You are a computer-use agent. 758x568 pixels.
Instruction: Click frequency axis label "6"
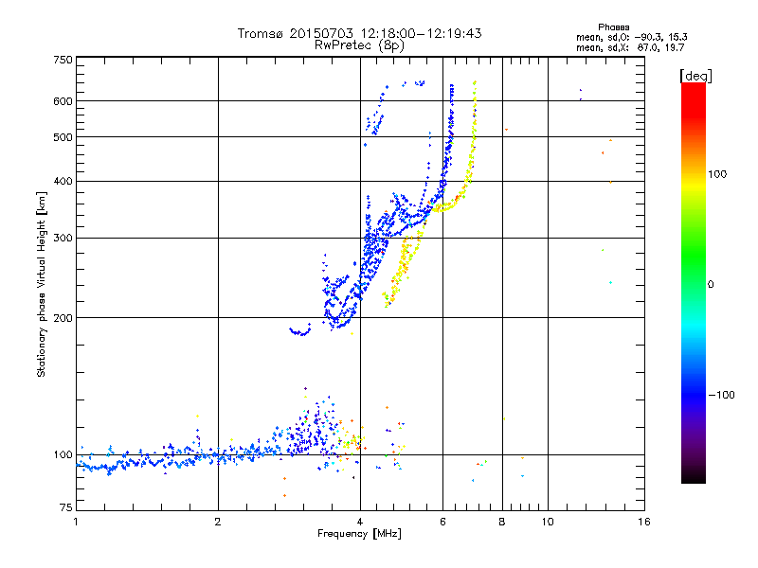click(x=442, y=522)
